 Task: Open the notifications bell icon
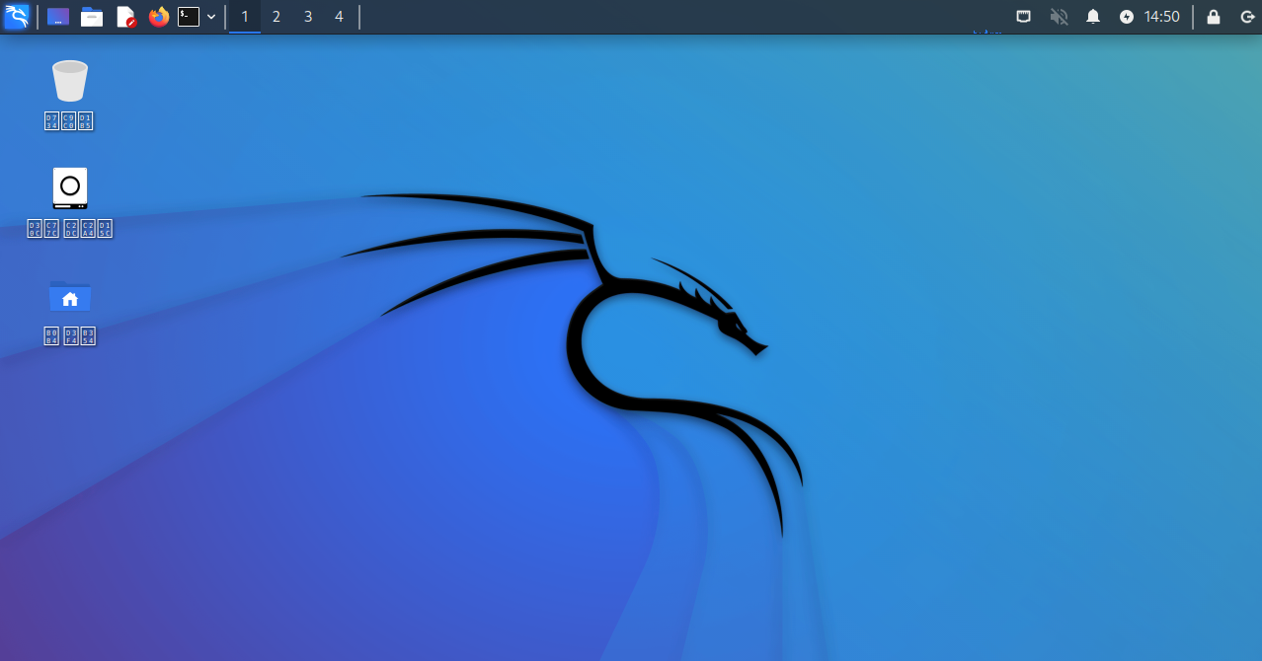point(1093,17)
